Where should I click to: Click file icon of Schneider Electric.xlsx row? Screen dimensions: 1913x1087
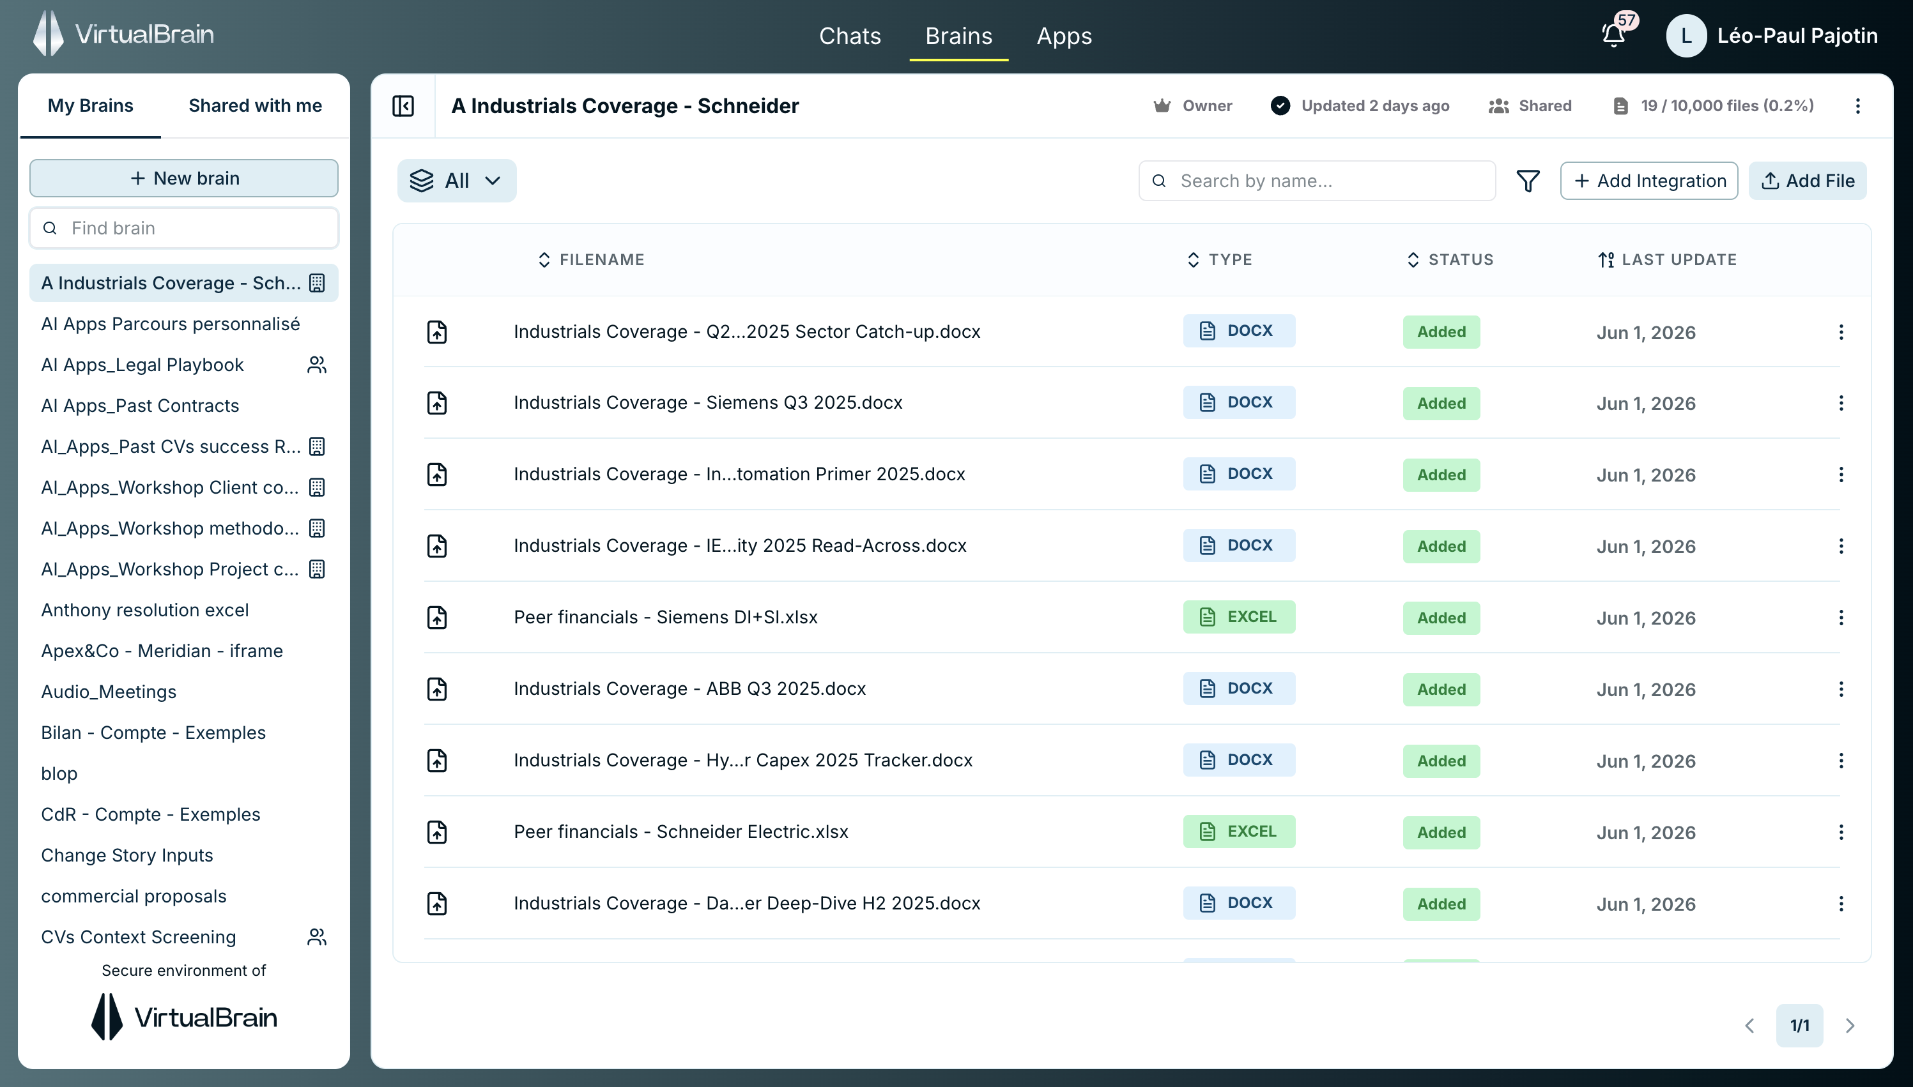[437, 832]
